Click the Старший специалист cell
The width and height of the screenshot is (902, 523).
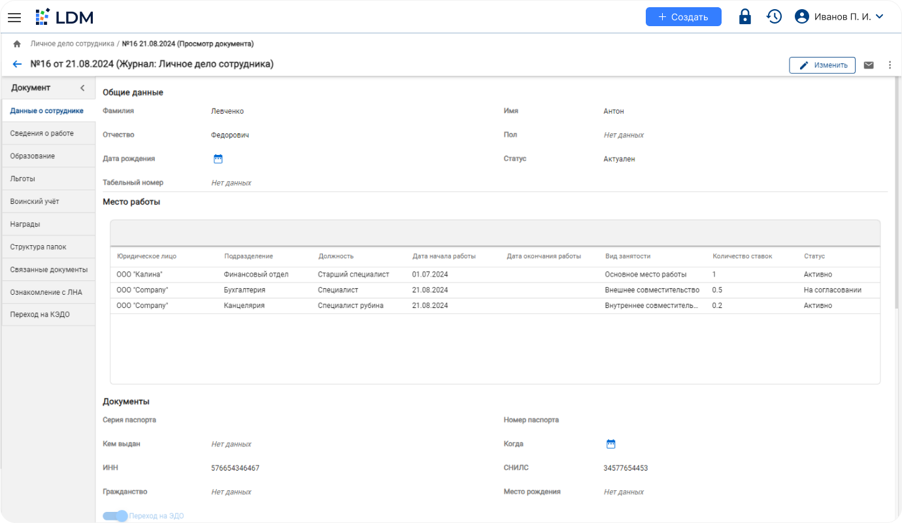354,275
